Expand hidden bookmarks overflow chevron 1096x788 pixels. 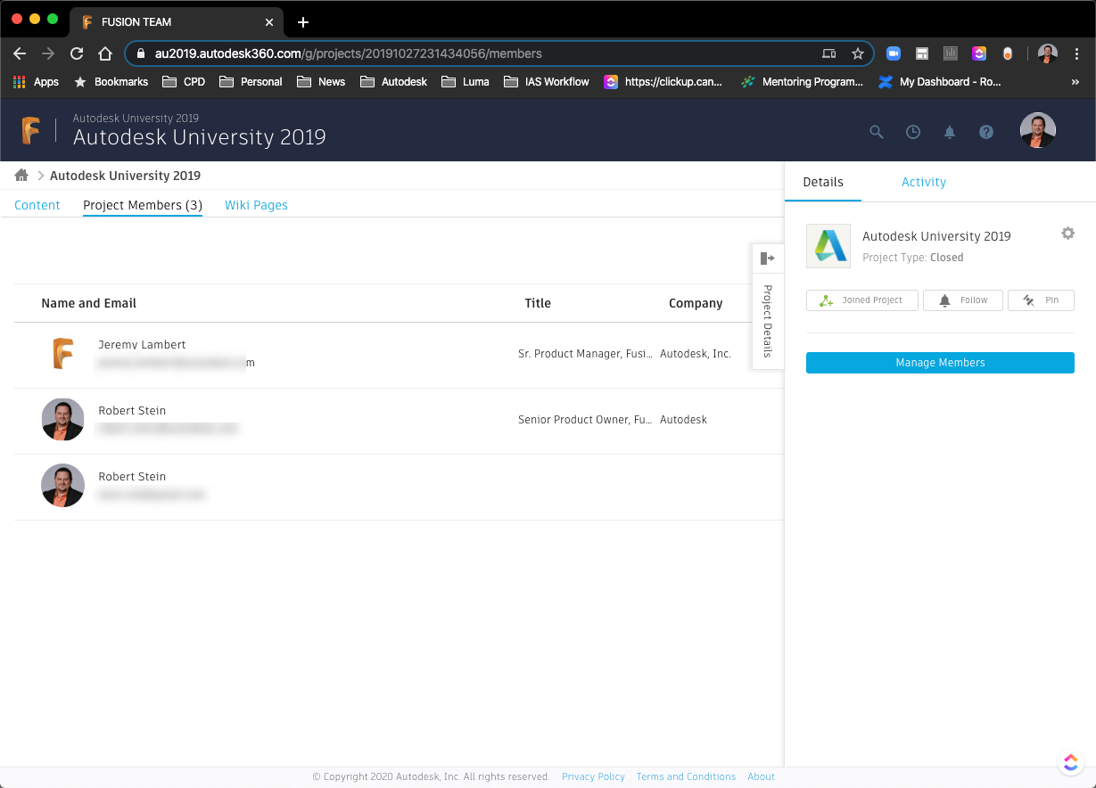click(x=1075, y=82)
